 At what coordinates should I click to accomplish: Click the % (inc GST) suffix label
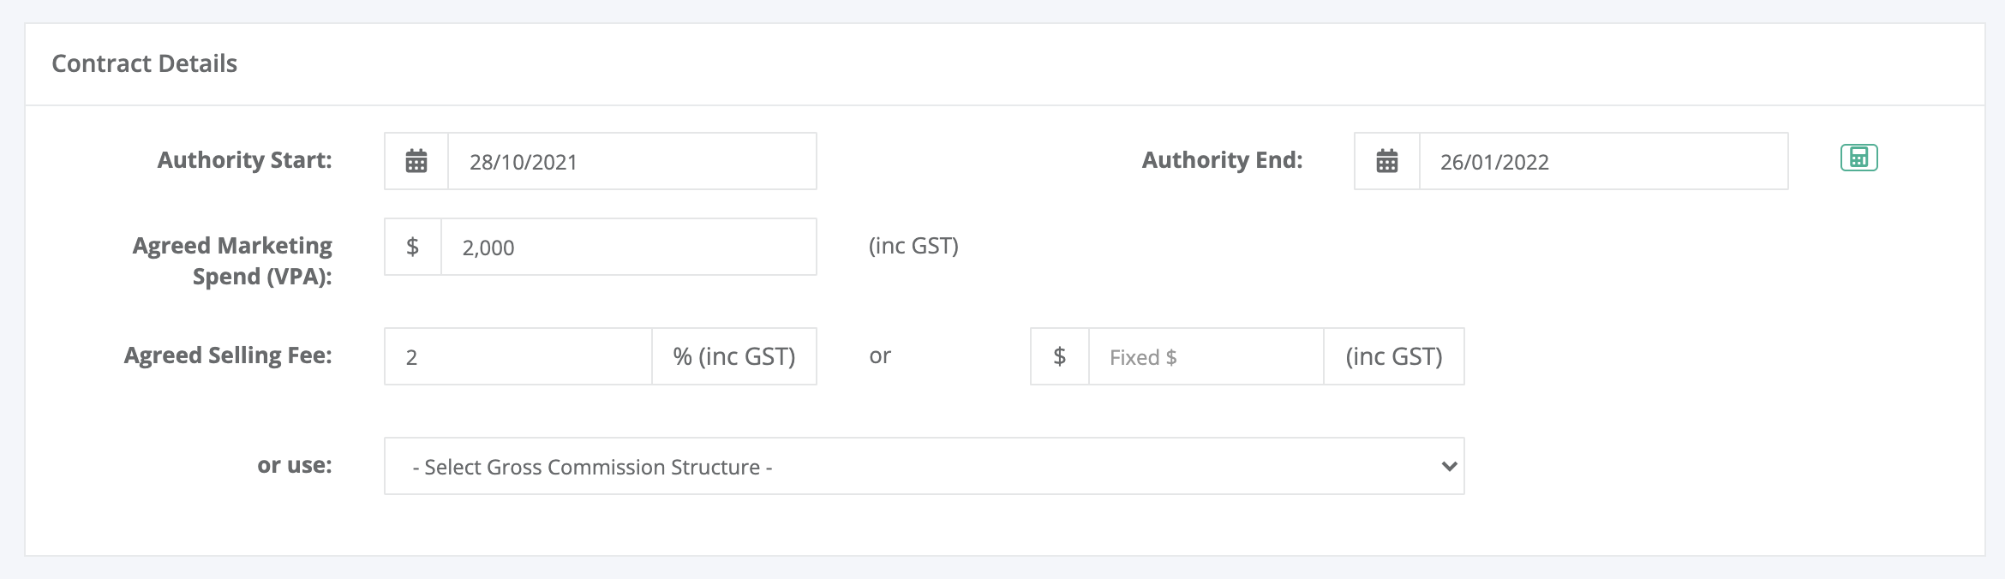pyautogui.click(x=734, y=356)
